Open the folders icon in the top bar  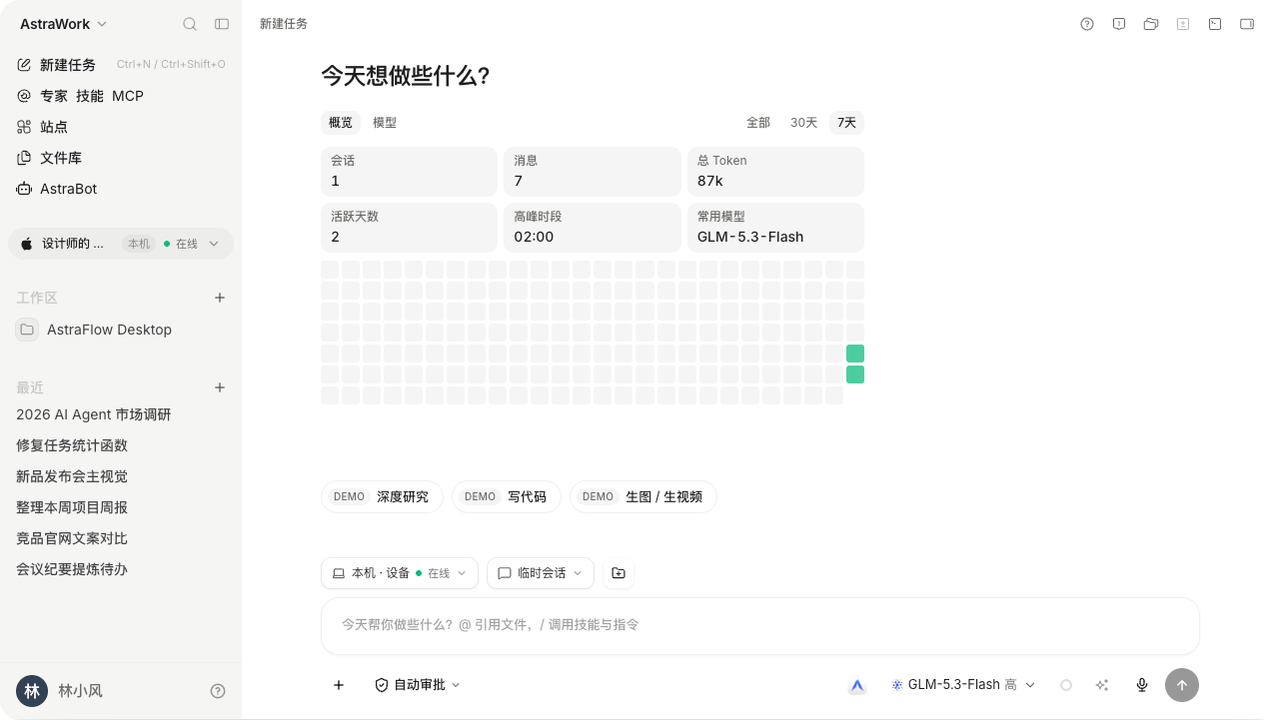tap(1151, 24)
